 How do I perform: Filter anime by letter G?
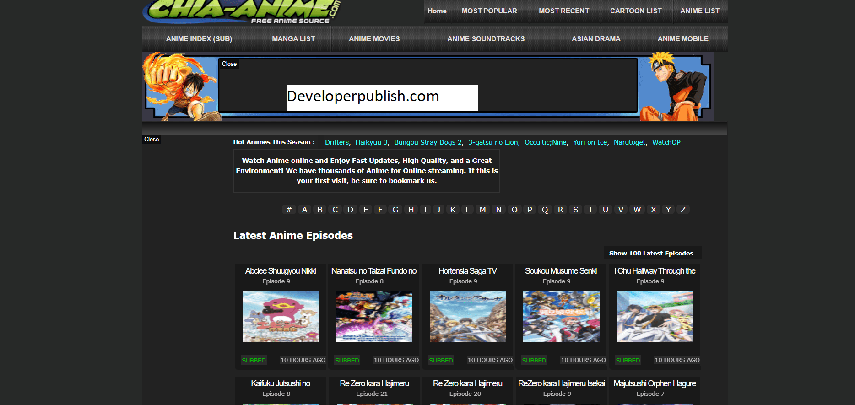[x=395, y=210]
